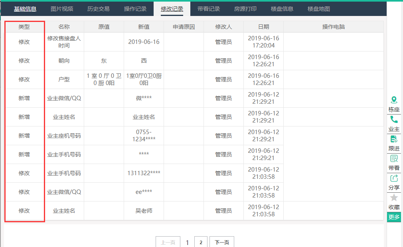Click the new value 西 cell

pyautogui.click(x=144, y=61)
